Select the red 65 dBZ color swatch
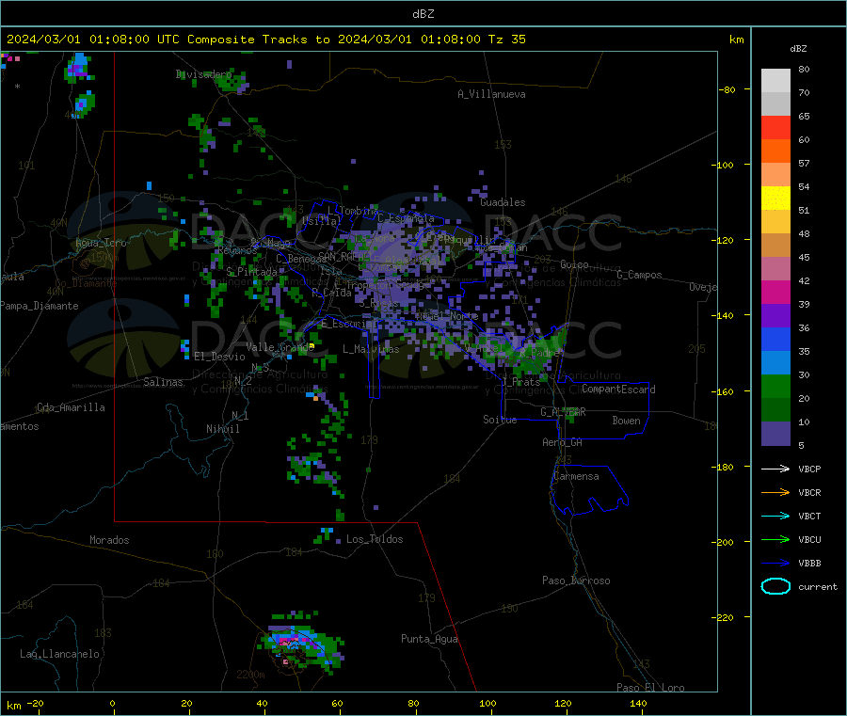The width and height of the screenshot is (847, 716). (775, 127)
